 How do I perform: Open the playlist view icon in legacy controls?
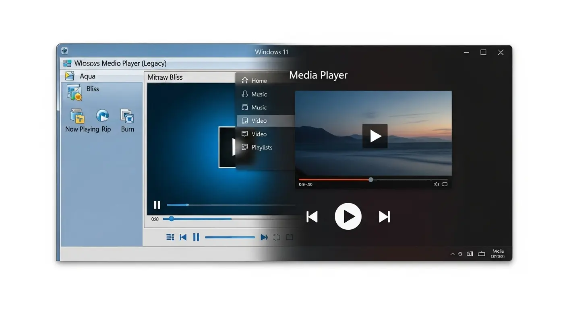pyautogui.click(x=170, y=237)
